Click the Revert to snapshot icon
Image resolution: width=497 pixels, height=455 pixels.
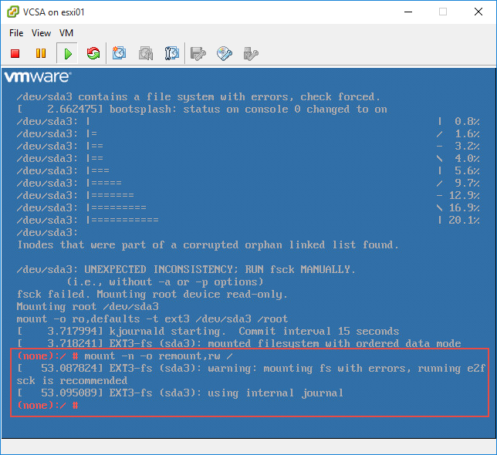146,53
